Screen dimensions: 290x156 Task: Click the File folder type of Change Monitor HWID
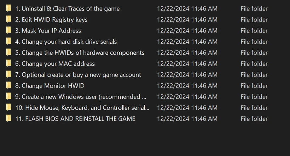pyautogui.click(x=254, y=86)
